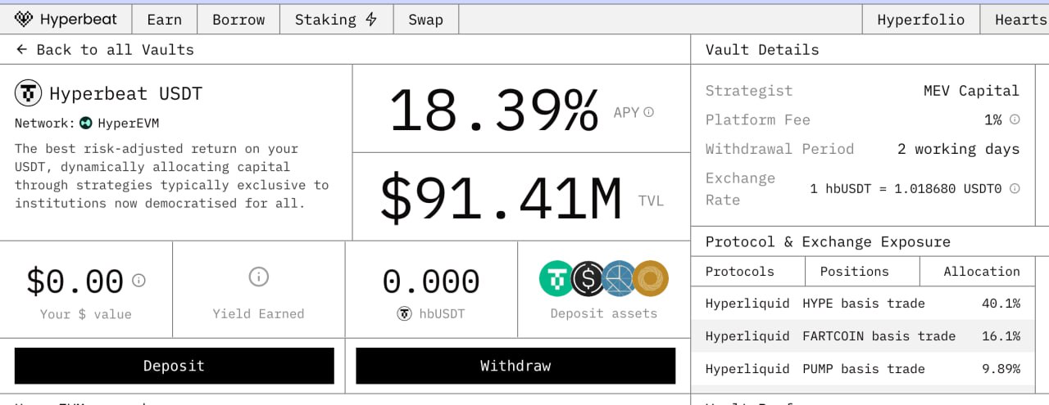Open the Swap tab
Screen dimensions: 1049x405
pyautogui.click(x=425, y=20)
